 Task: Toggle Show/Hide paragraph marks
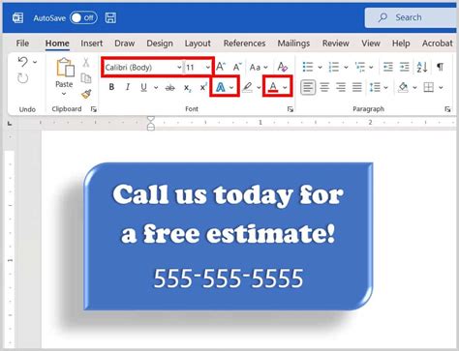coord(440,67)
